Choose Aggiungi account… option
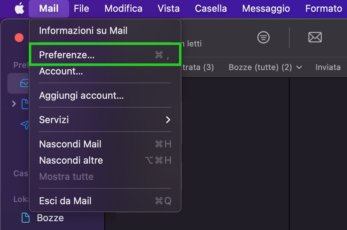The image size is (347, 230). (105, 95)
